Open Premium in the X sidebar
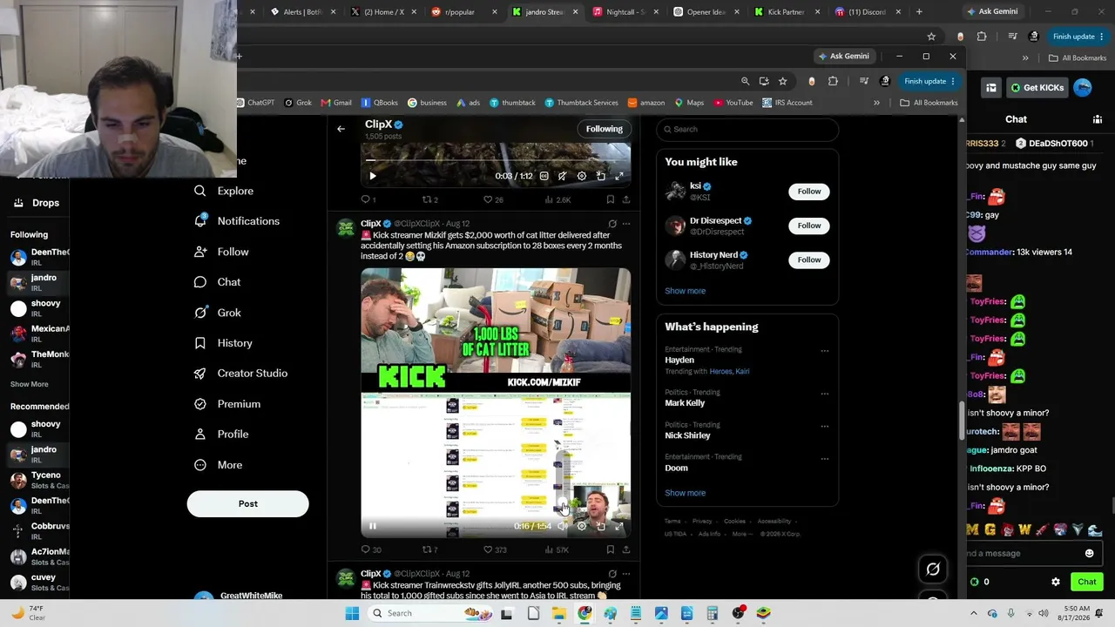Screen dimensions: 1115x627 (x=227, y=404)
